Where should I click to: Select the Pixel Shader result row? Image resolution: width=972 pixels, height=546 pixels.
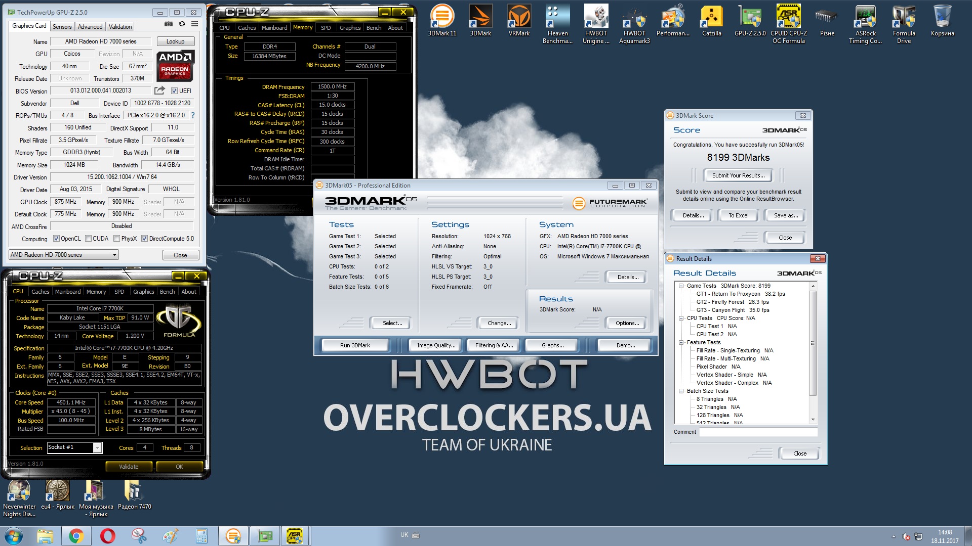718,367
